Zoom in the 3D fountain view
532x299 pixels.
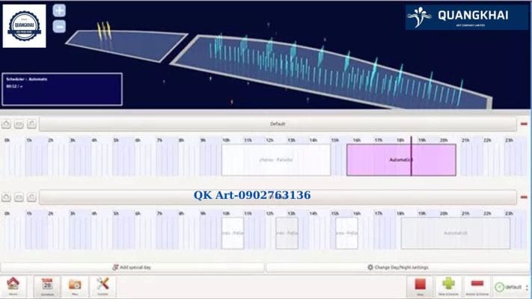pyautogui.click(x=59, y=10)
